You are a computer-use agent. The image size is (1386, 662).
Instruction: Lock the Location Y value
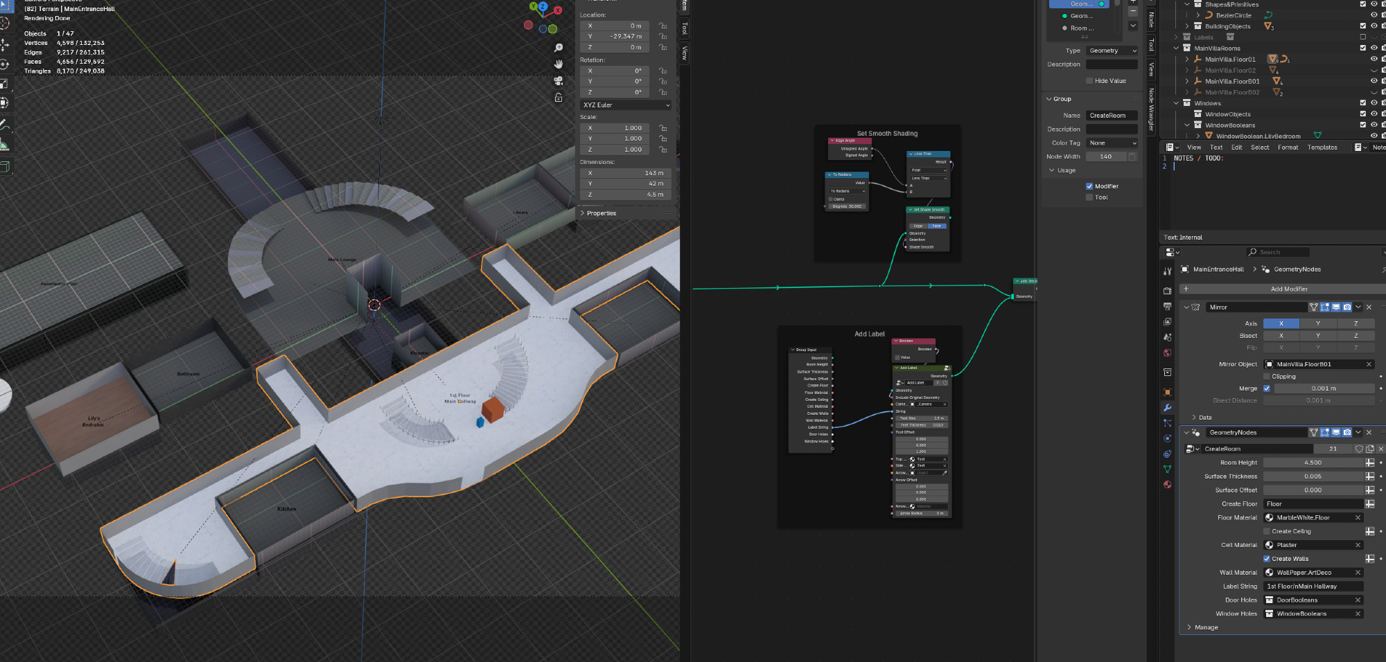663,36
